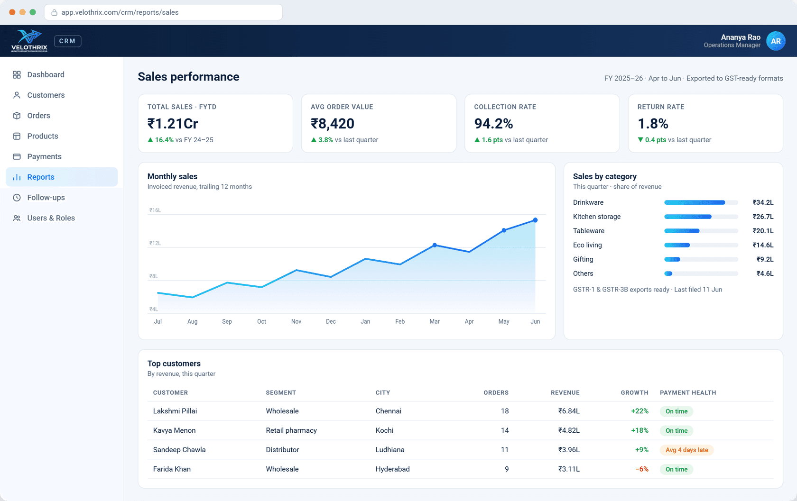Screen dimensions: 797x501
Task: Click the Return Rate card
Action: point(705,123)
